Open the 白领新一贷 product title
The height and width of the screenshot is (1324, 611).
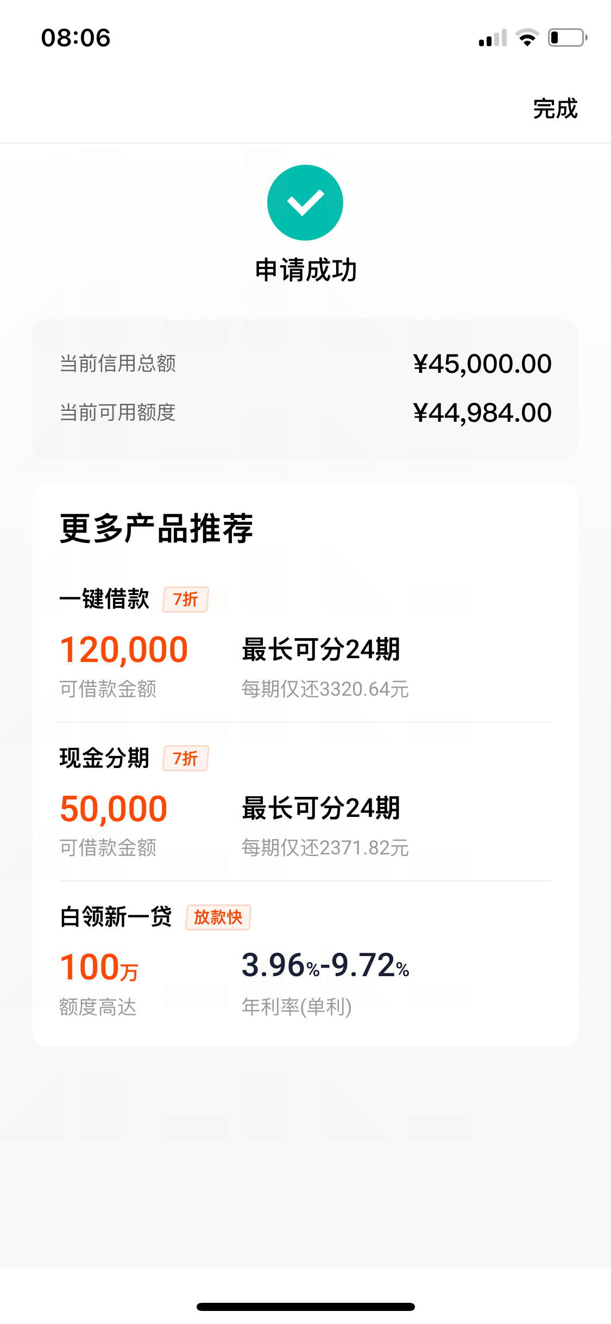[x=116, y=917]
